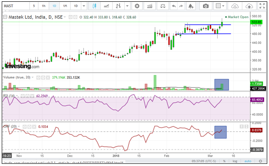The width and height of the screenshot is (269, 166).
Task: Remove the CMF (20) indicator
Action: [x=34, y=127]
